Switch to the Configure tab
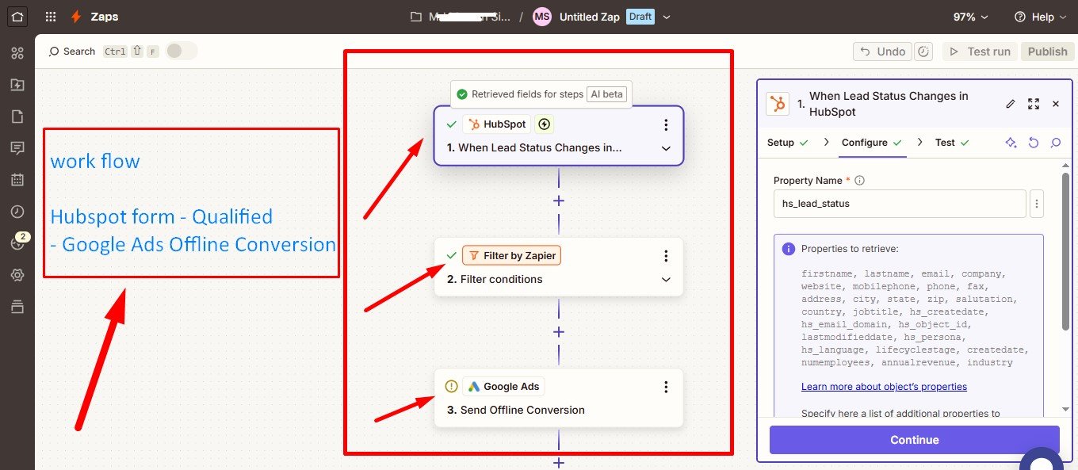This screenshot has height=470, width=1078. coord(873,143)
